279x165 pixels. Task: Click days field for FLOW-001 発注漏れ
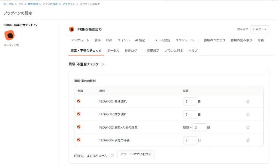[190, 101]
